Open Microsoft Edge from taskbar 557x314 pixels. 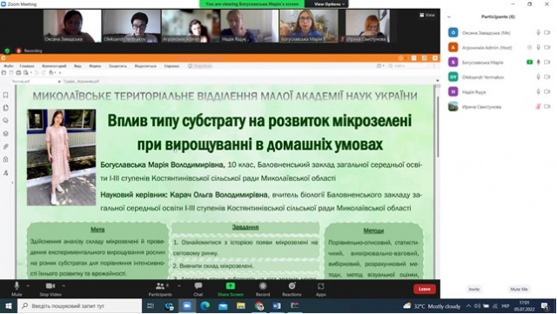coord(205,306)
